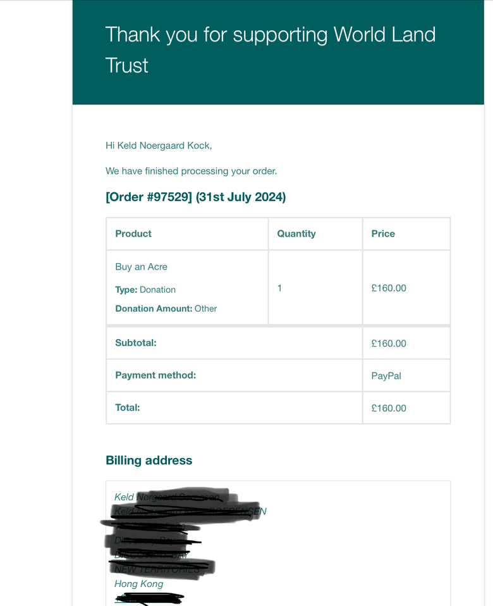Select the "Buy an Acre" product name

142,267
